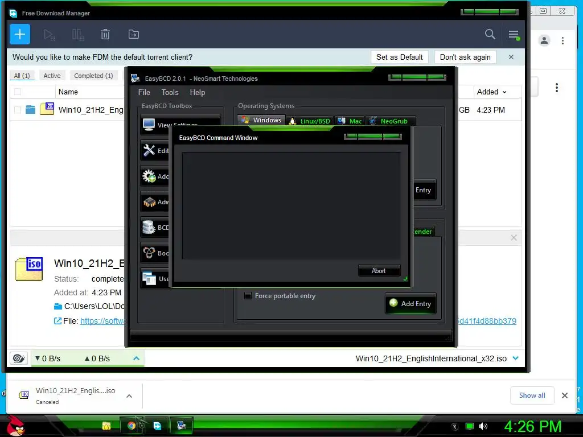
Task: Click Add New Entry gear icon
Action: coord(149,176)
